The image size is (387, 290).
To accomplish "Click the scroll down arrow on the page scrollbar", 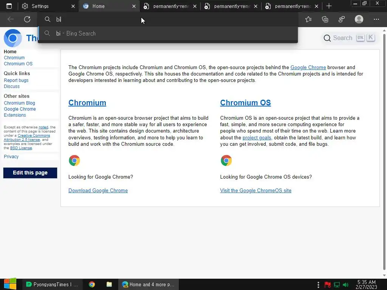I will tap(384, 275).
